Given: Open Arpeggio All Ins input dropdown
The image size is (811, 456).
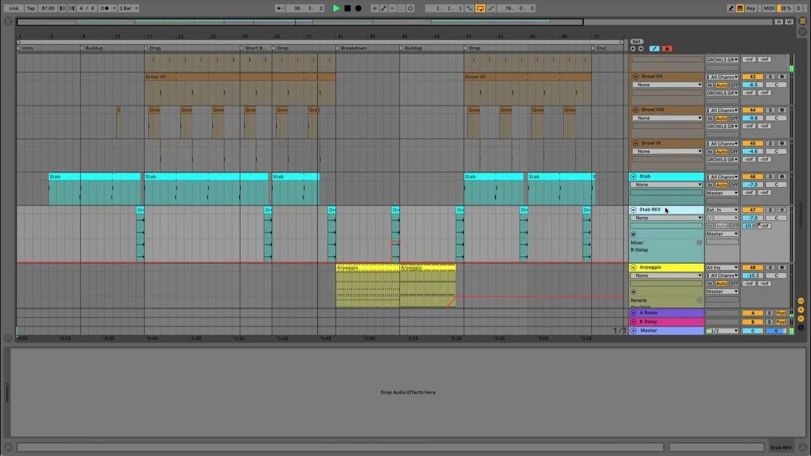Looking at the screenshot, I should pyautogui.click(x=722, y=268).
